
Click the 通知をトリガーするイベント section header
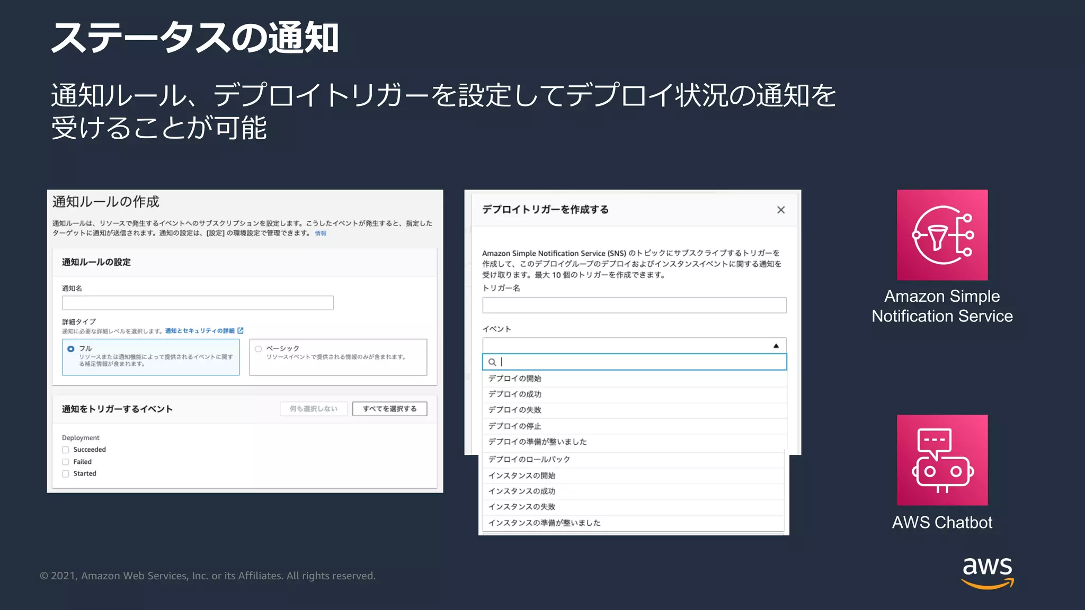(117, 409)
